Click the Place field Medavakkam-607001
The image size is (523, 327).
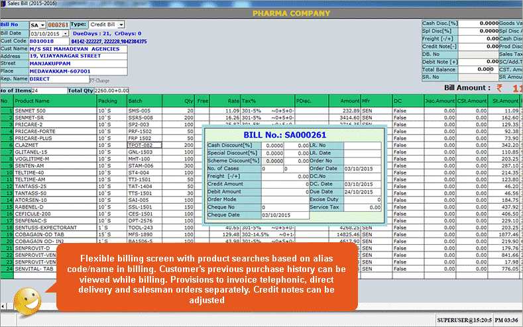[x=78, y=71]
